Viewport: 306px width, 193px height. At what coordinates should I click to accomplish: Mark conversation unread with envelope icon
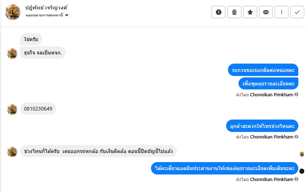[266, 12]
